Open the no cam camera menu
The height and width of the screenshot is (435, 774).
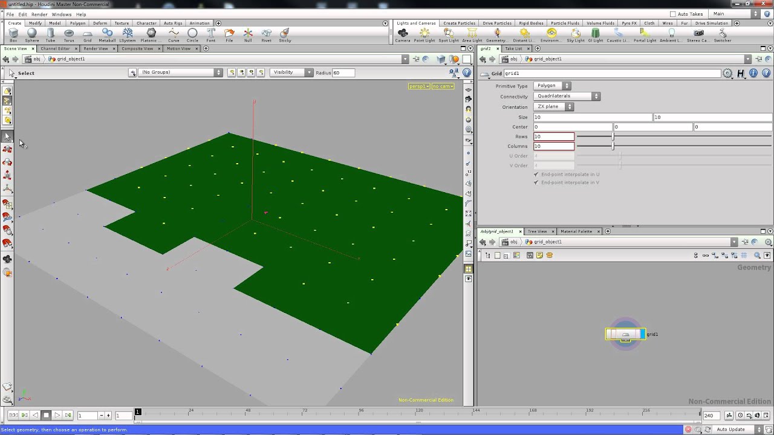click(443, 86)
